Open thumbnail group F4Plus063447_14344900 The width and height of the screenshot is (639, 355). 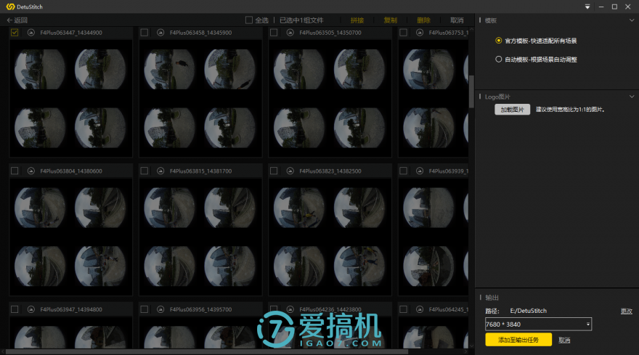[70, 98]
